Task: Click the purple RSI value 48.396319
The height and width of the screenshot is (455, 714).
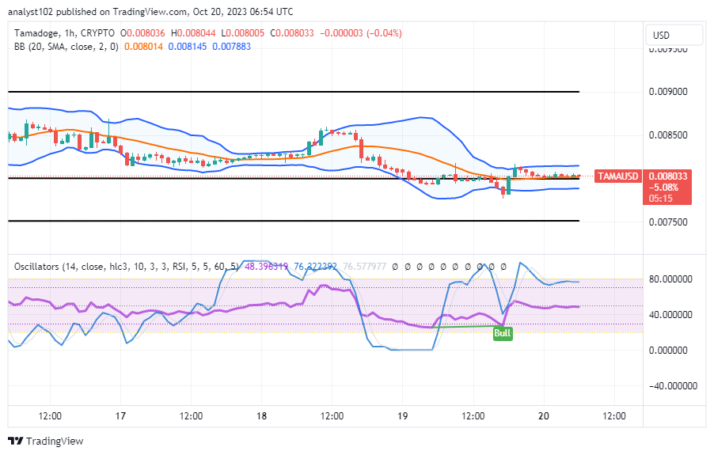Action: pos(267,266)
